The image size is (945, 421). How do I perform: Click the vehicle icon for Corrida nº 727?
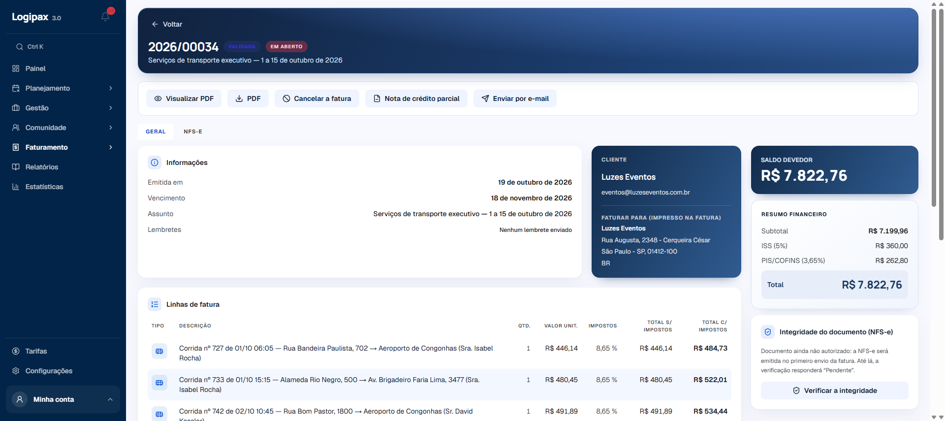coord(159,351)
